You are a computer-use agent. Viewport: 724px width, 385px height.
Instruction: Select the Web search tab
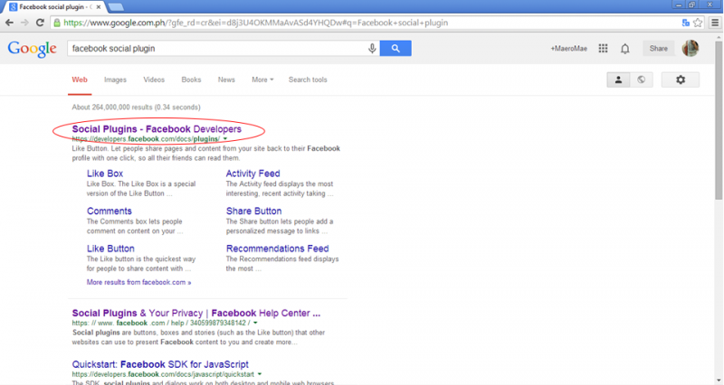(80, 80)
